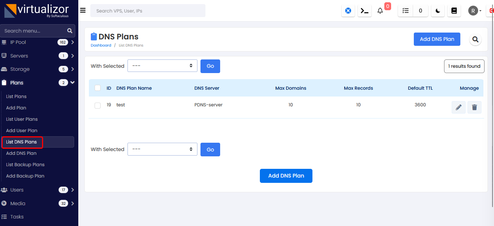494x226 pixels.
Task: Open the bottom With Selected dropdown
Action: 162,149
